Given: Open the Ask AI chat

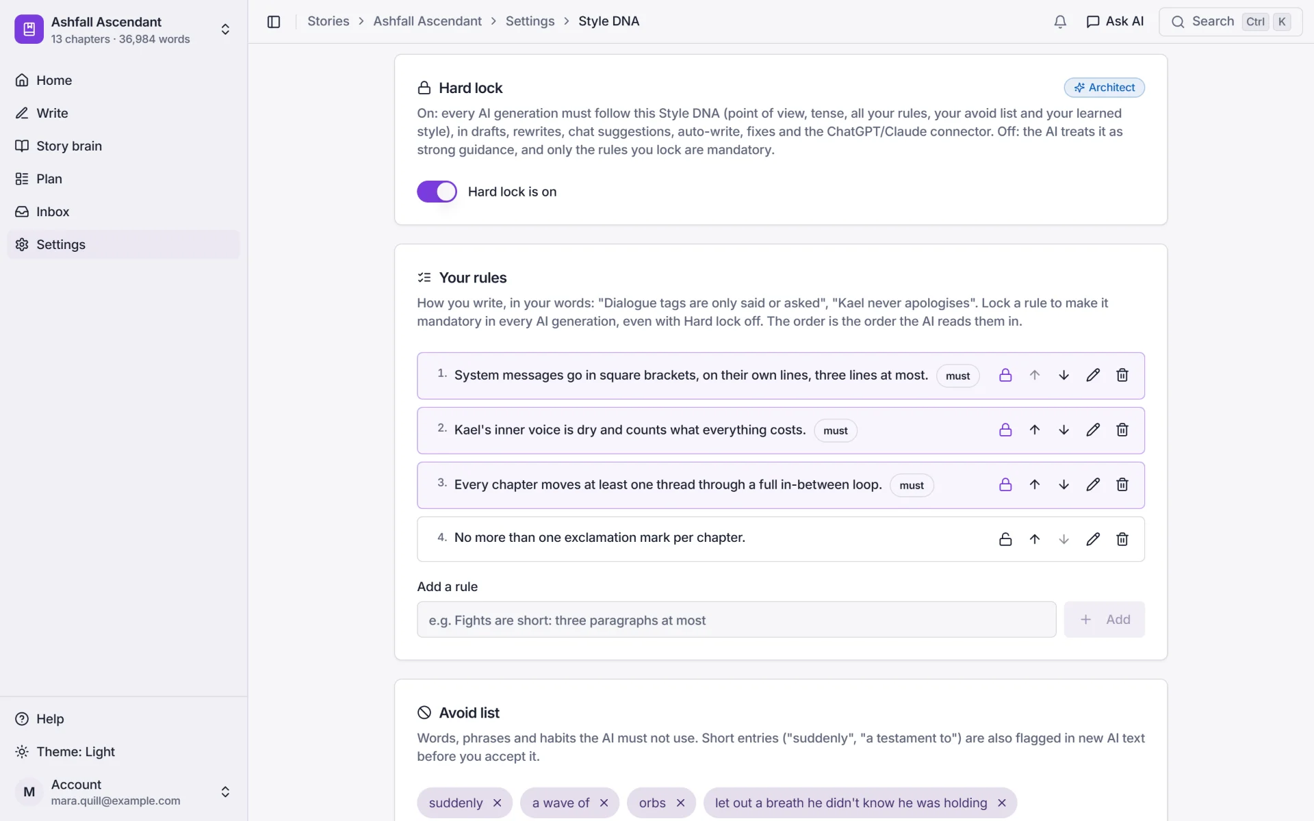Looking at the screenshot, I should click(1115, 22).
